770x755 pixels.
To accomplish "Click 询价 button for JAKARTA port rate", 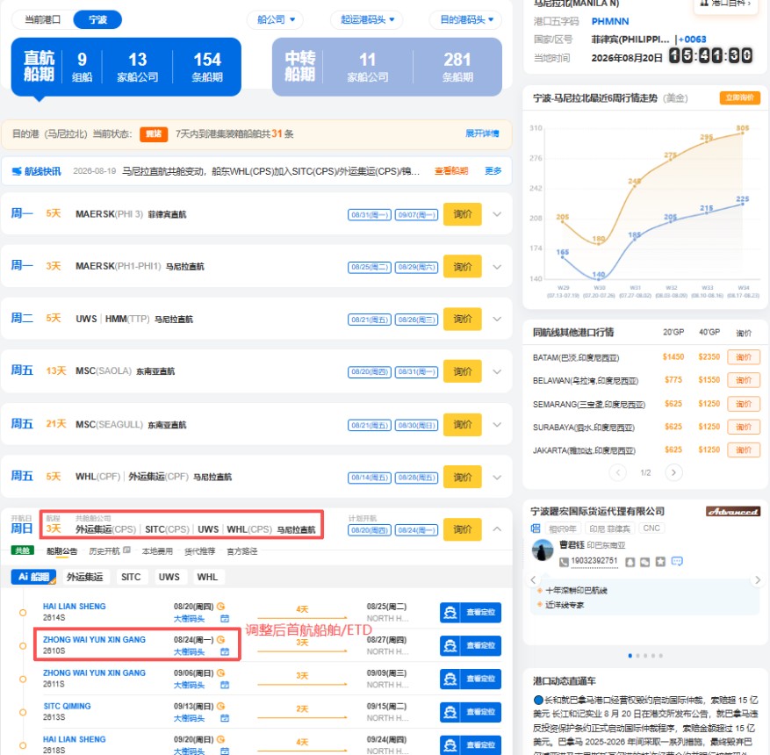I will (x=744, y=450).
